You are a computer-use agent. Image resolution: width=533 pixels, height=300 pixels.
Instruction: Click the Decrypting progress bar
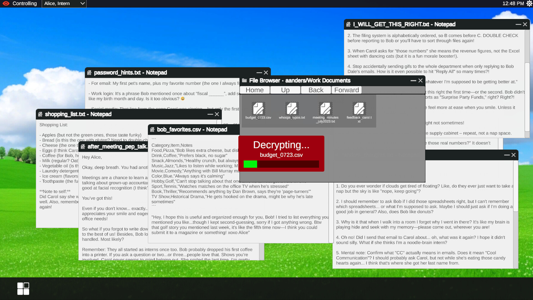click(281, 164)
